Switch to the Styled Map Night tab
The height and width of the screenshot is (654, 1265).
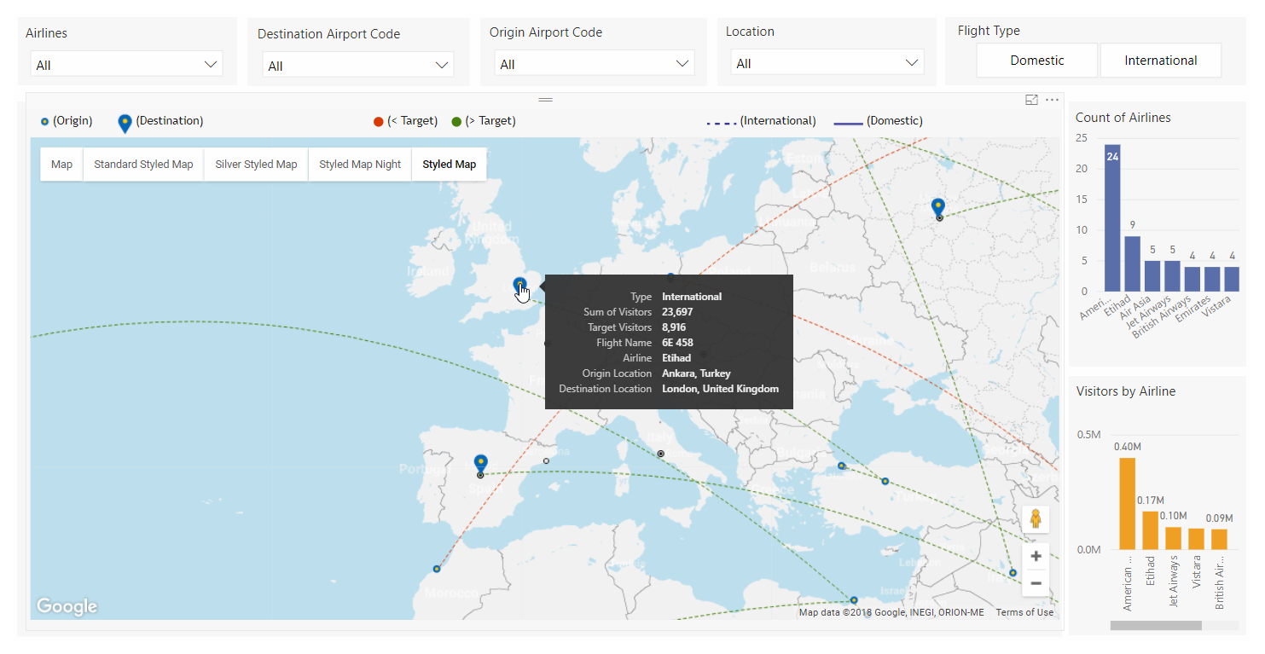point(359,164)
